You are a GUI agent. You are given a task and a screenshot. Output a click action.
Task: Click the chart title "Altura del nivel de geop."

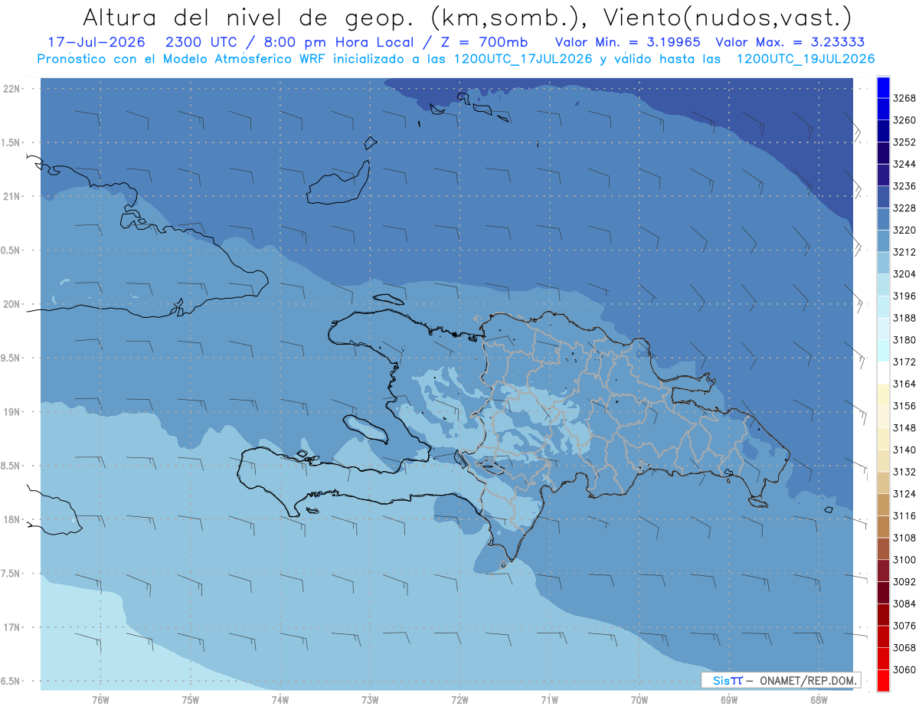coord(247,17)
